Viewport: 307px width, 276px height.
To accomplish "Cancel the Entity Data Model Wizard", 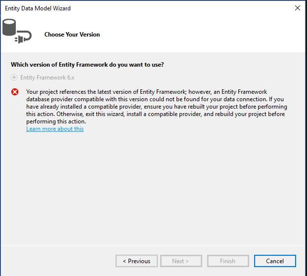I will point(275,261).
